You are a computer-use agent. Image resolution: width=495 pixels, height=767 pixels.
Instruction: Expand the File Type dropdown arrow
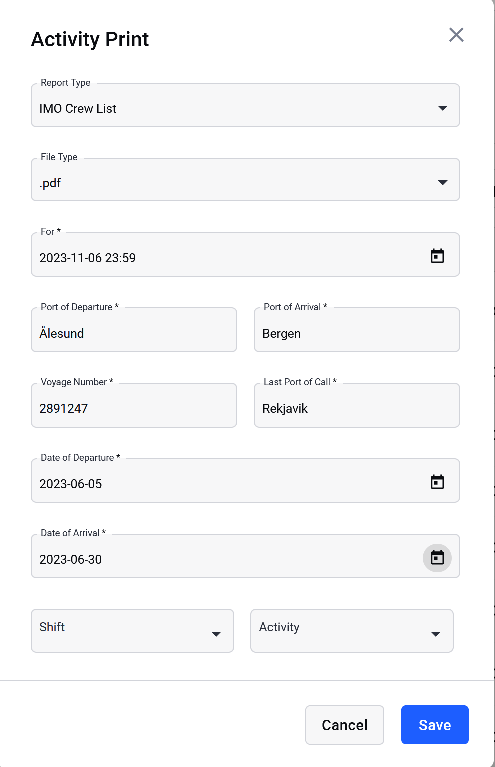click(x=442, y=182)
